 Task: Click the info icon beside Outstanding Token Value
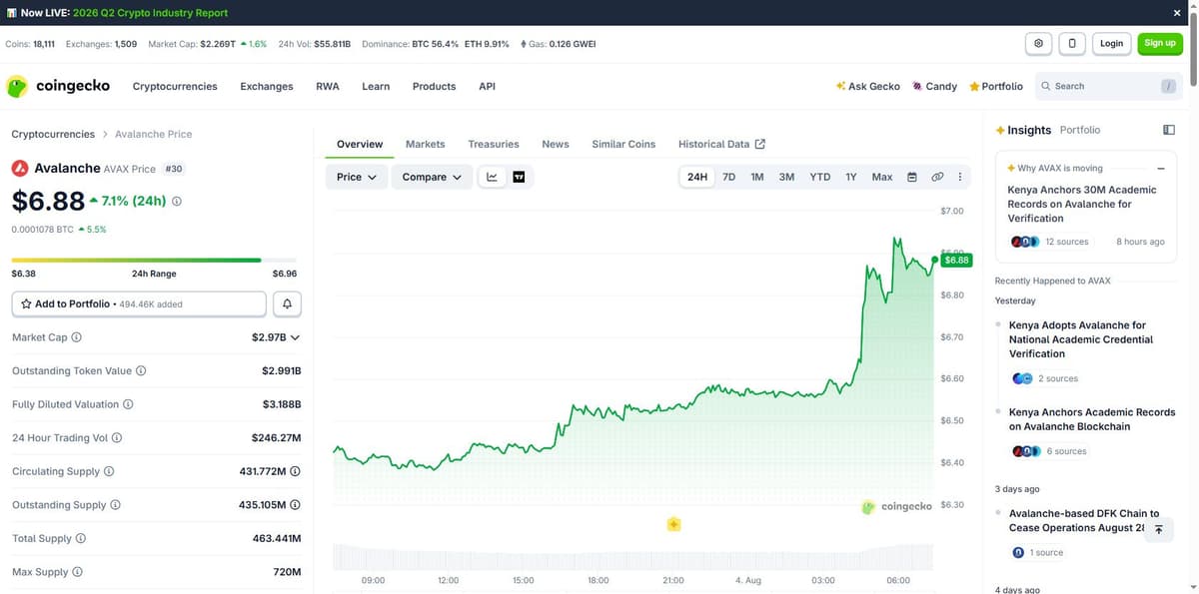pyautogui.click(x=141, y=370)
